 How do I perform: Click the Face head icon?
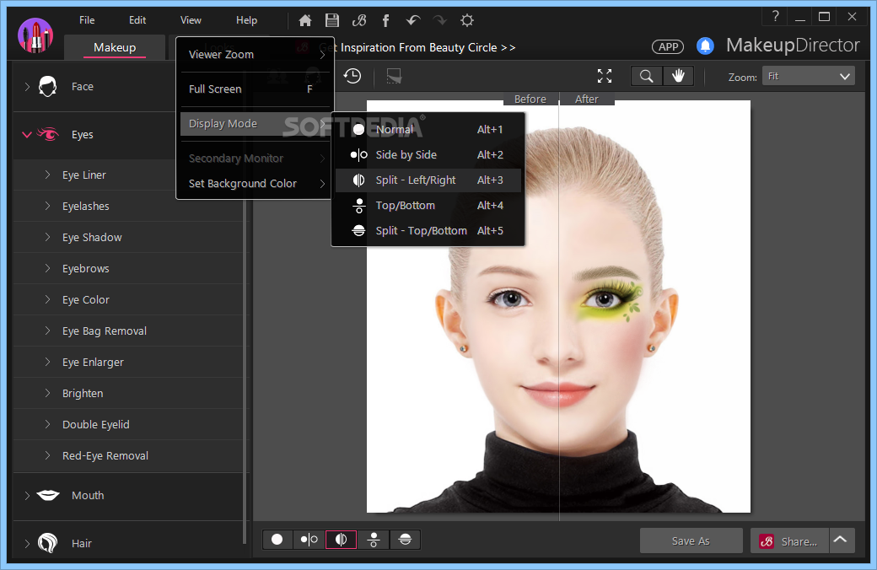[47, 87]
